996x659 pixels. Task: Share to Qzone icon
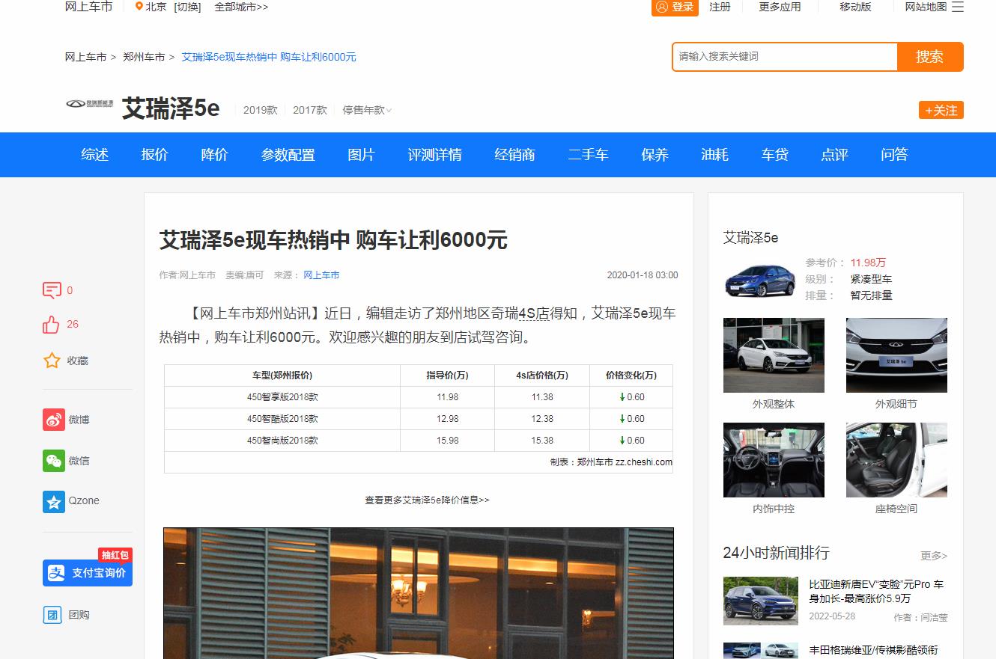coord(54,501)
